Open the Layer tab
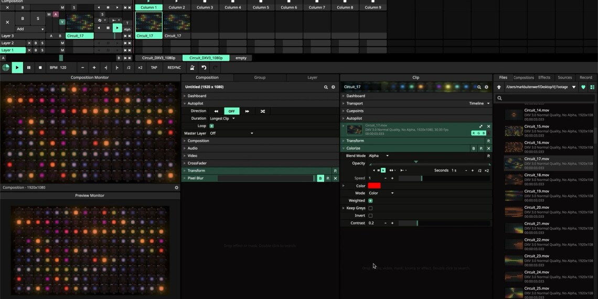The width and height of the screenshot is (598, 299). [x=312, y=78]
